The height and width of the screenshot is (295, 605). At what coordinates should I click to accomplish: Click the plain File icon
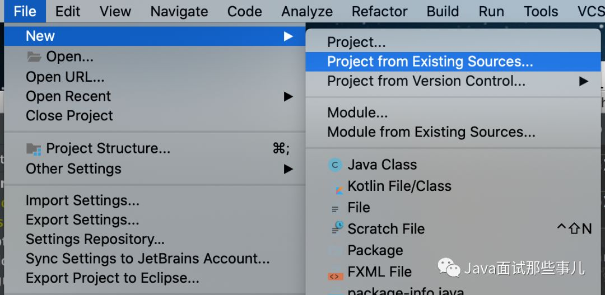336,209
